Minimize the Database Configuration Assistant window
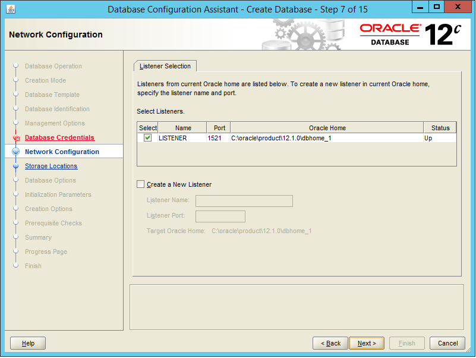The height and width of the screenshot is (358, 476). (x=420, y=7)
